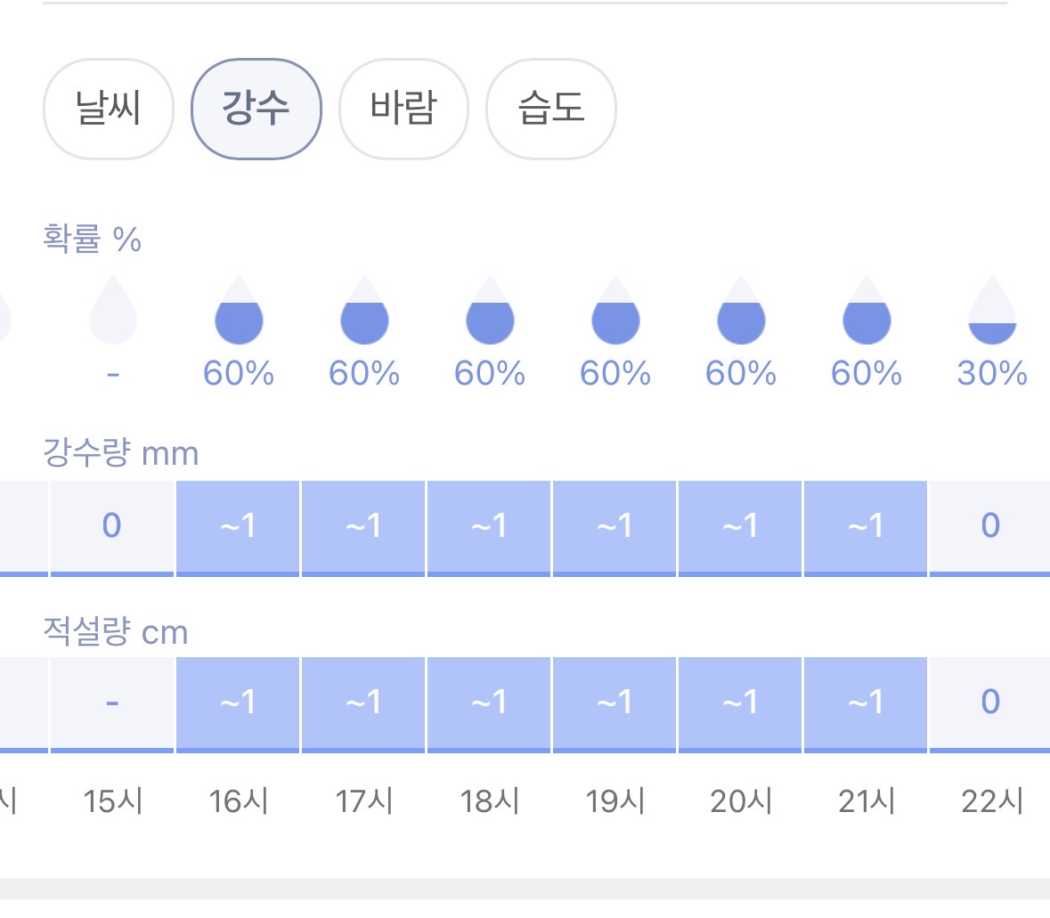Viewport: 1050px width, 918px height.
Task: Switch to the 날씨 tab
Action: [x=108, y=109]
